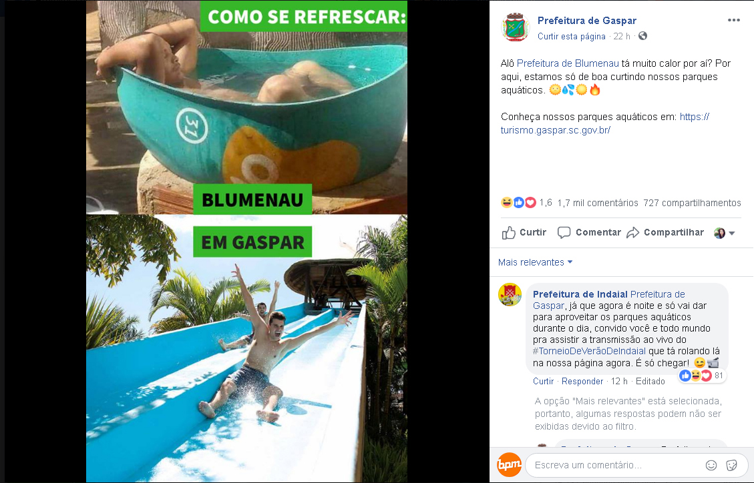Click the Prefeitura de Gaspar profile avatar

[516, 27]
